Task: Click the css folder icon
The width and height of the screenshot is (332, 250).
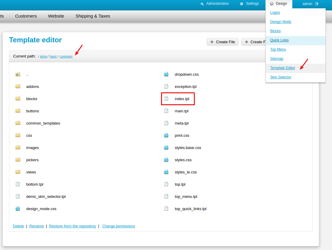Action: [18, 135]
